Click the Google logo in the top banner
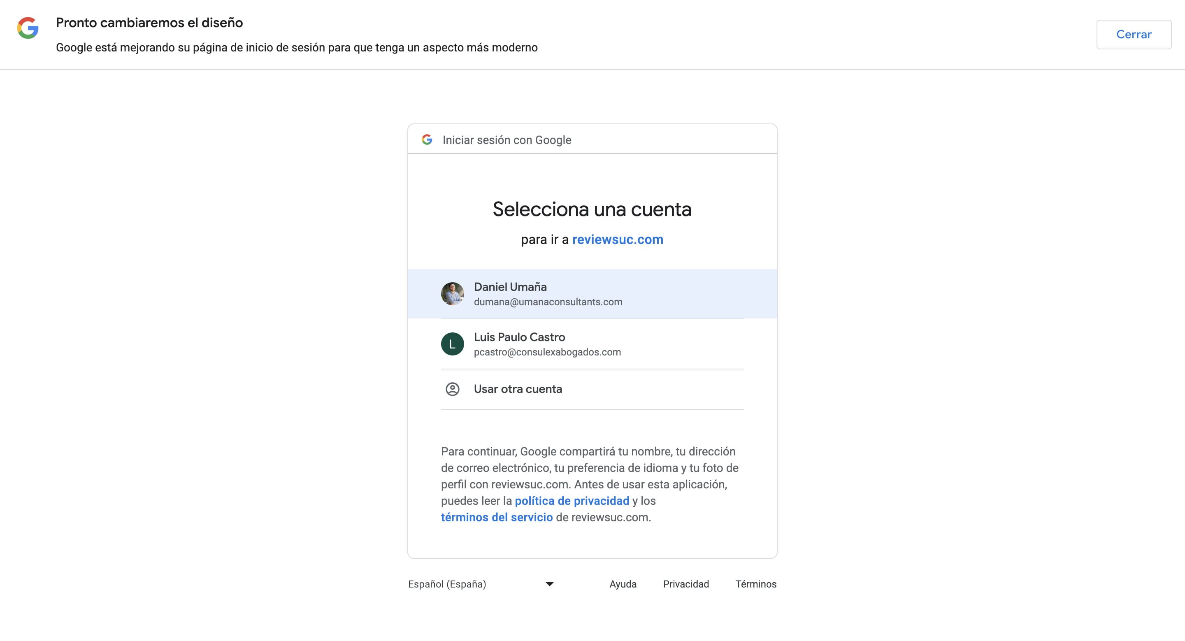The width and height of the screenshot is (1185, 641). coord(28,28)
